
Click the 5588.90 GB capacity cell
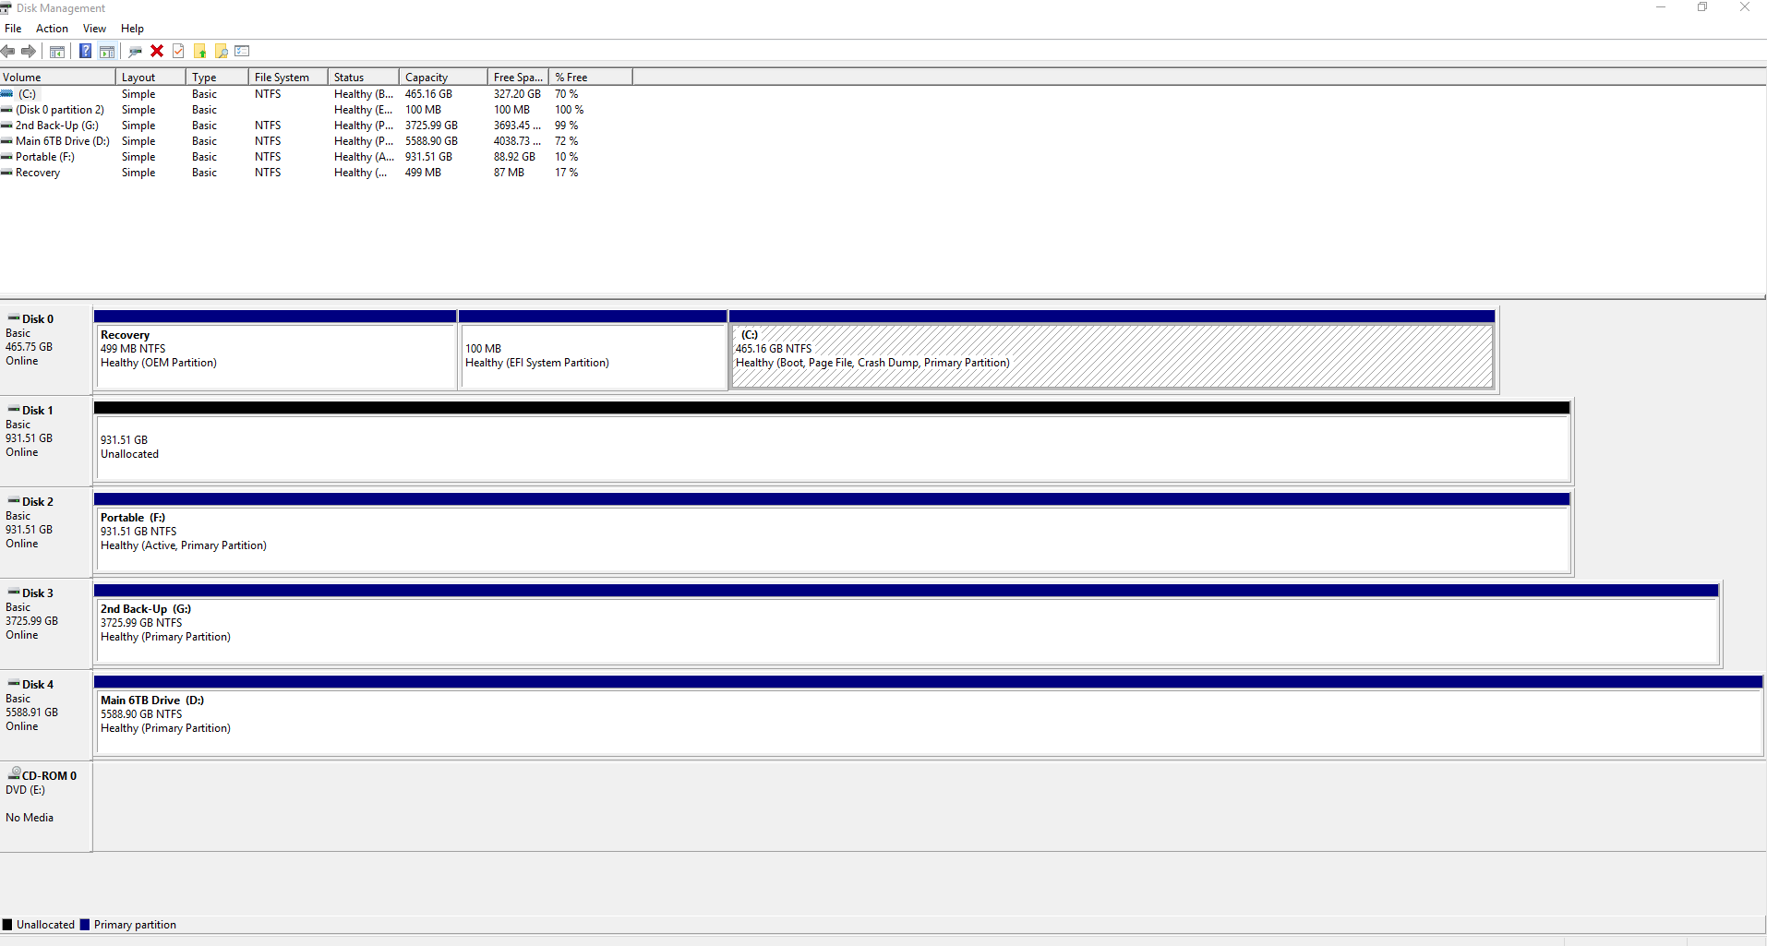pyautogui.click(x=431, y=141)
